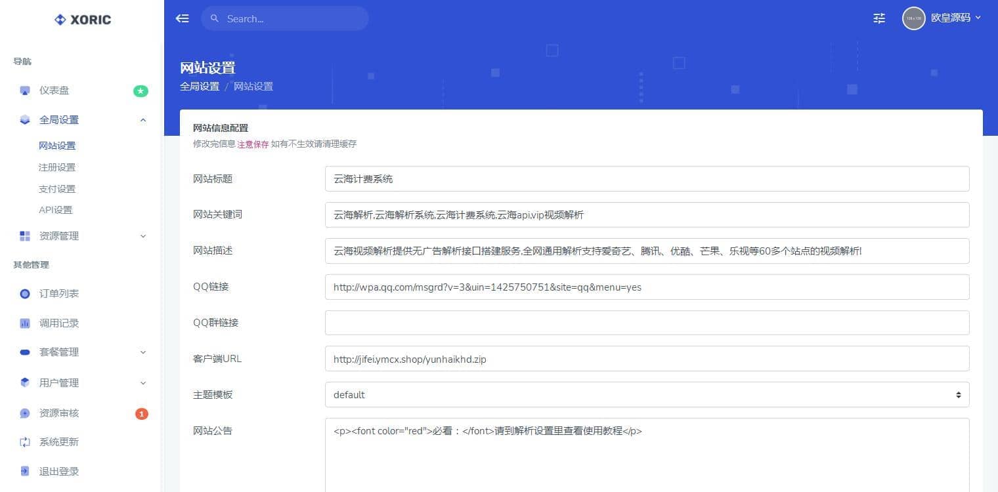Open the settings sliders icon in the header
This screenshot has height=492, width=998.
(879, 18)
